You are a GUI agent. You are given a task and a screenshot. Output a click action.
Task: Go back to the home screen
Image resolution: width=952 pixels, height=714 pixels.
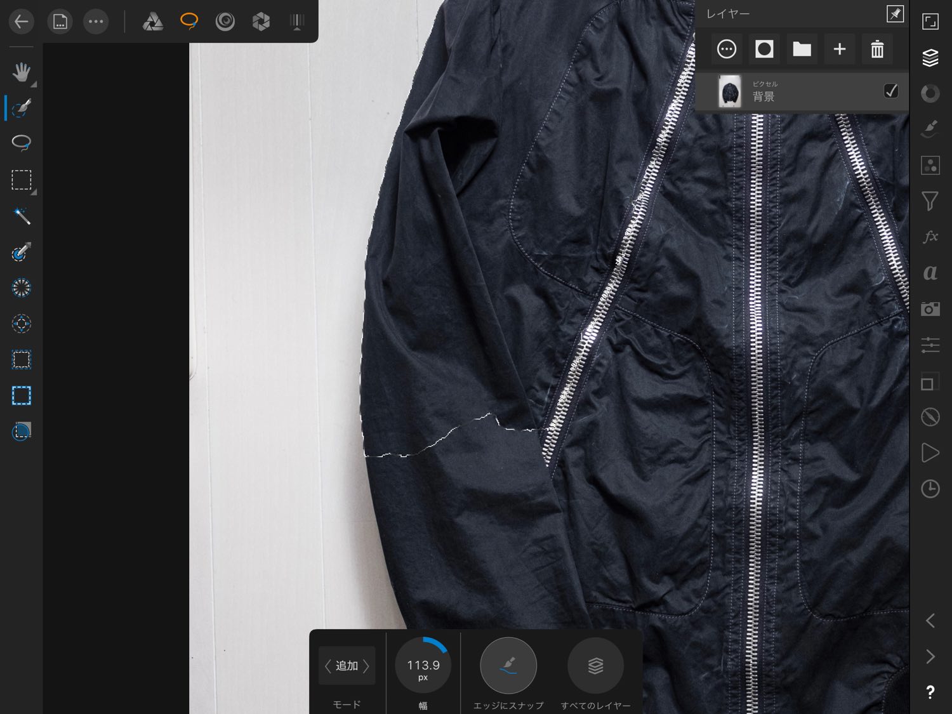[21, 22]
